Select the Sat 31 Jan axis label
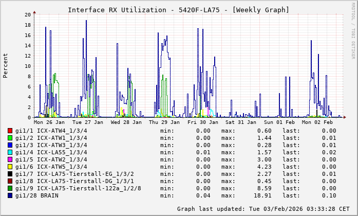Viewport: 358px width, 216px height. (x=241, y=122)
